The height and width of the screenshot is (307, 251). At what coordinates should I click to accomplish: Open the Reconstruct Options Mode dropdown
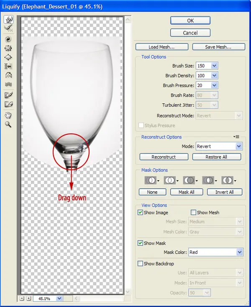click(x=239, y=146)
